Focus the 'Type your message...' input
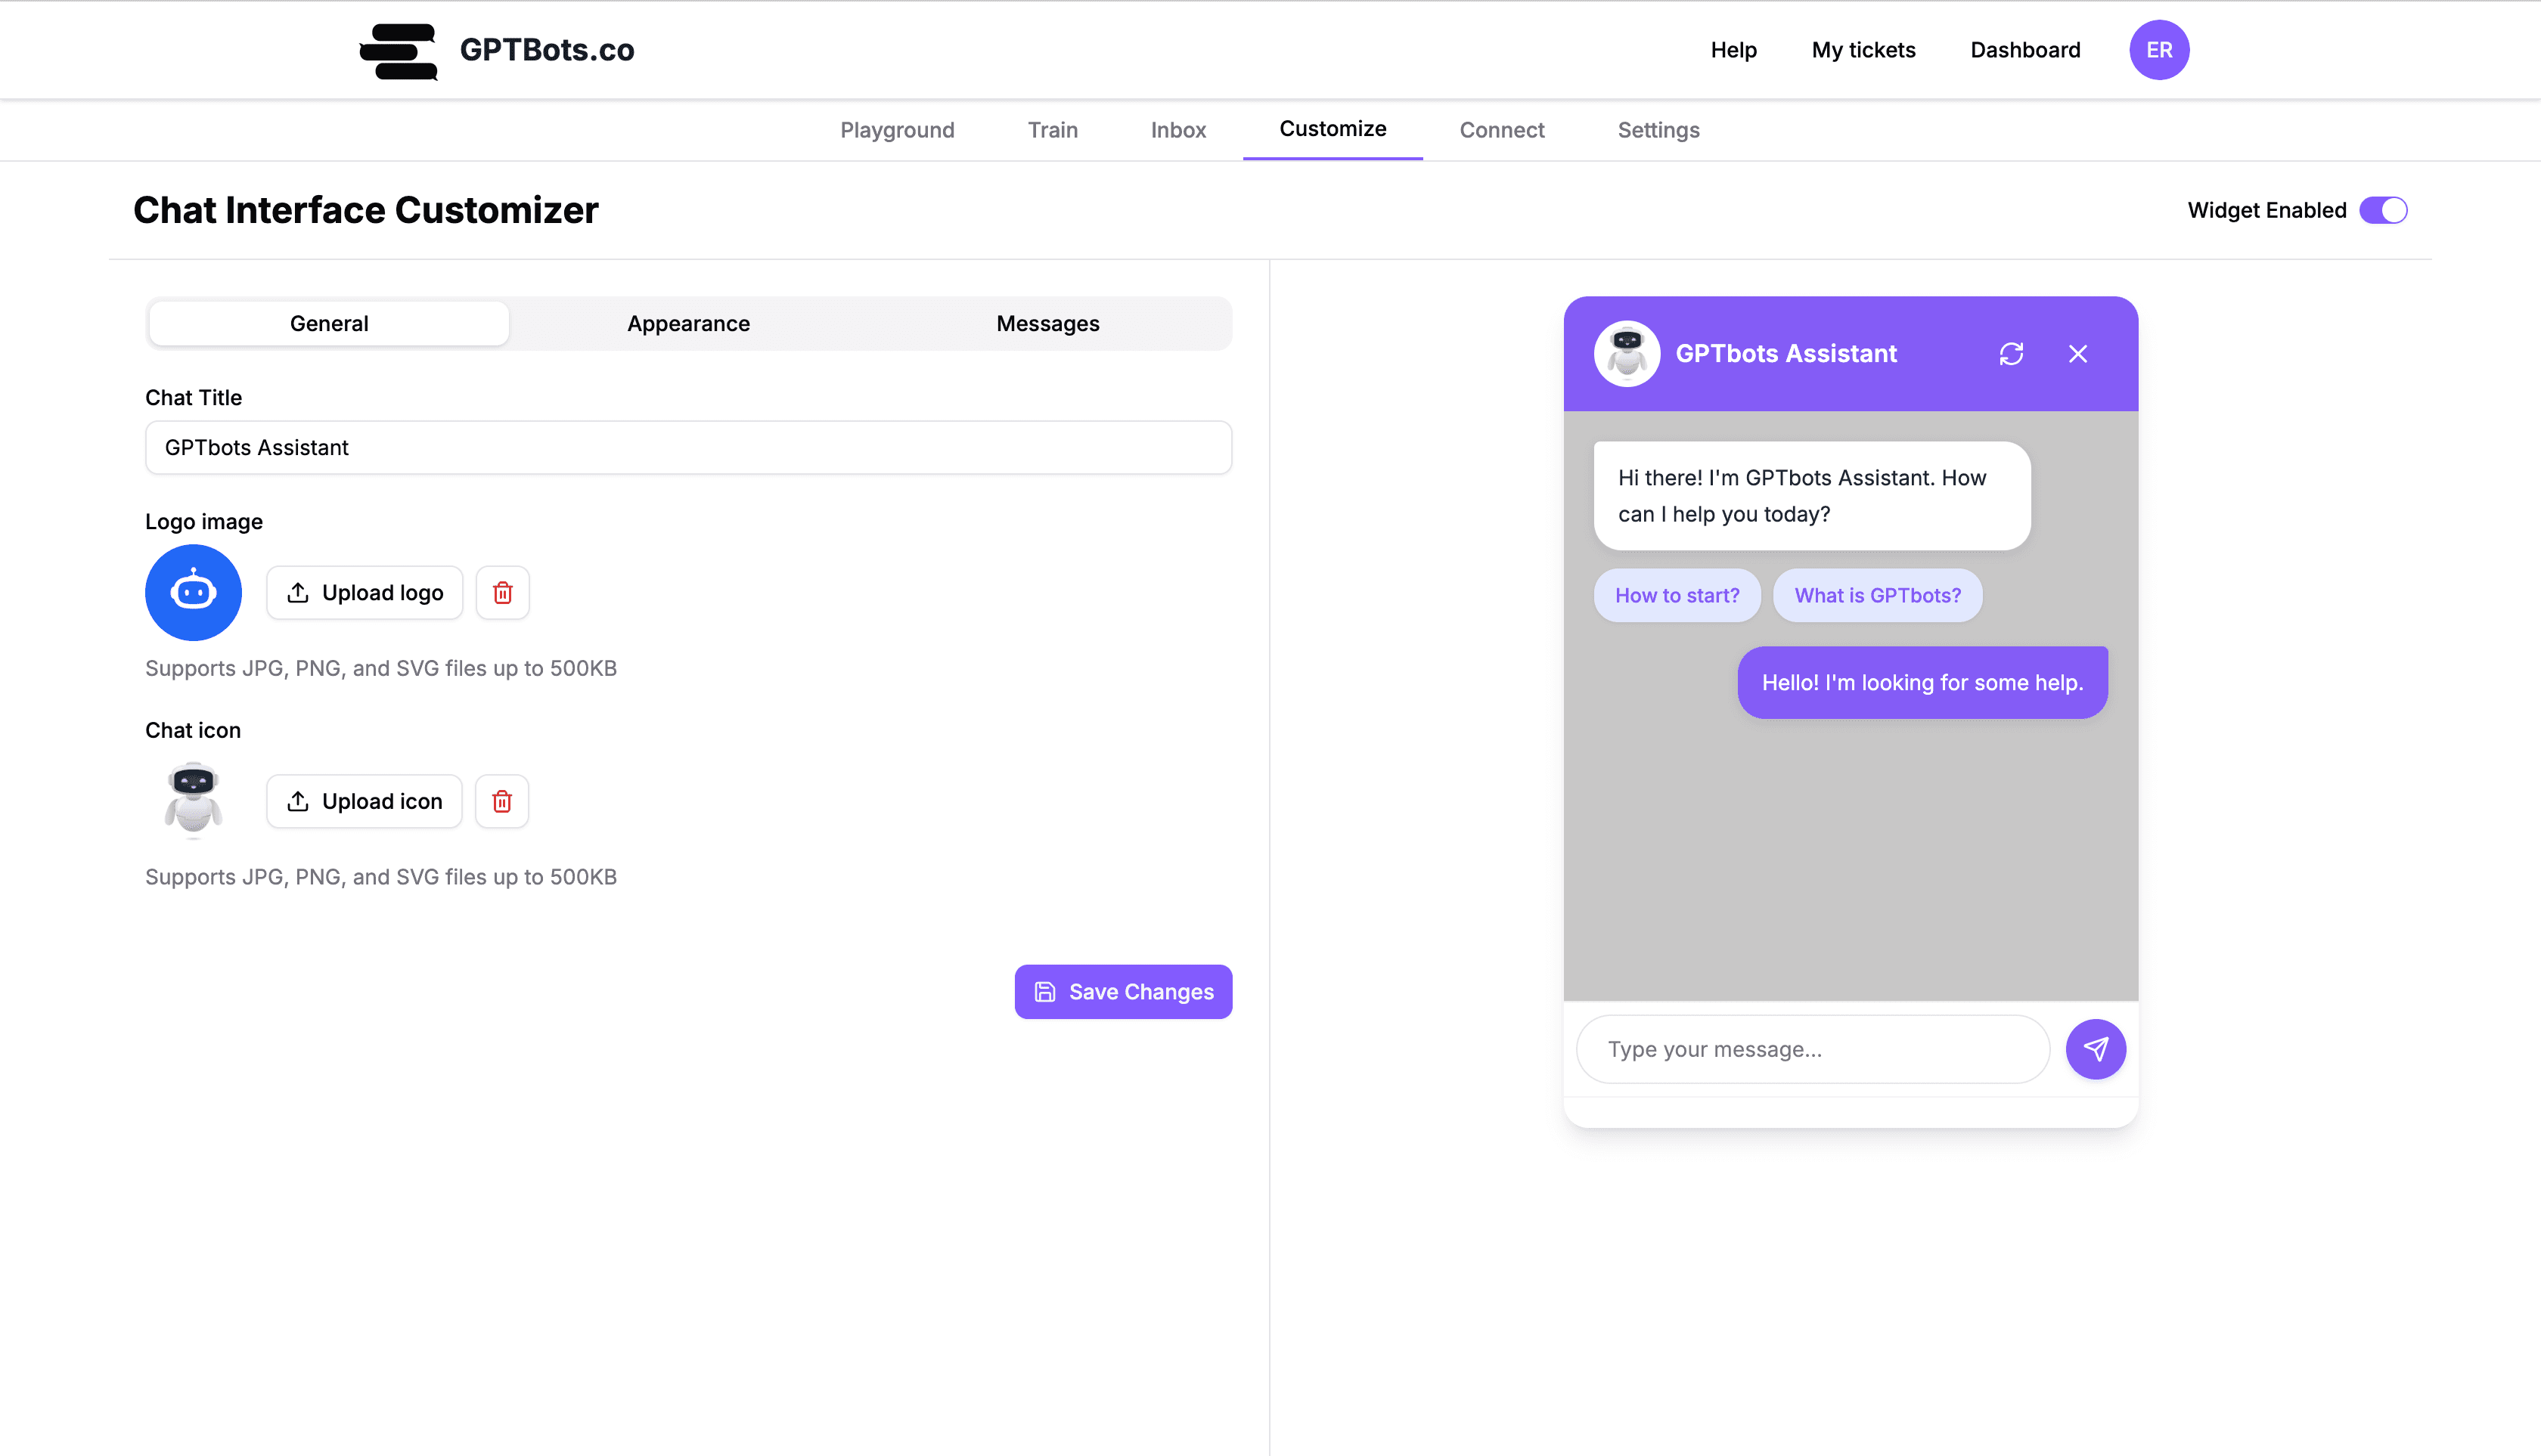The height and width of the screenshot is (1456, 2541). pyautogui.click(x=1813, y=1049)
